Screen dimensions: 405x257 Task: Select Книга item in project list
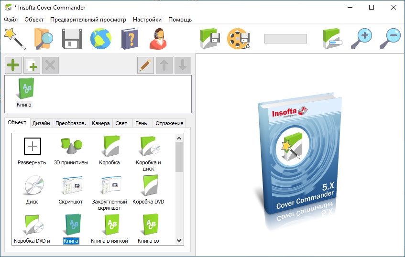pos(24,93)
